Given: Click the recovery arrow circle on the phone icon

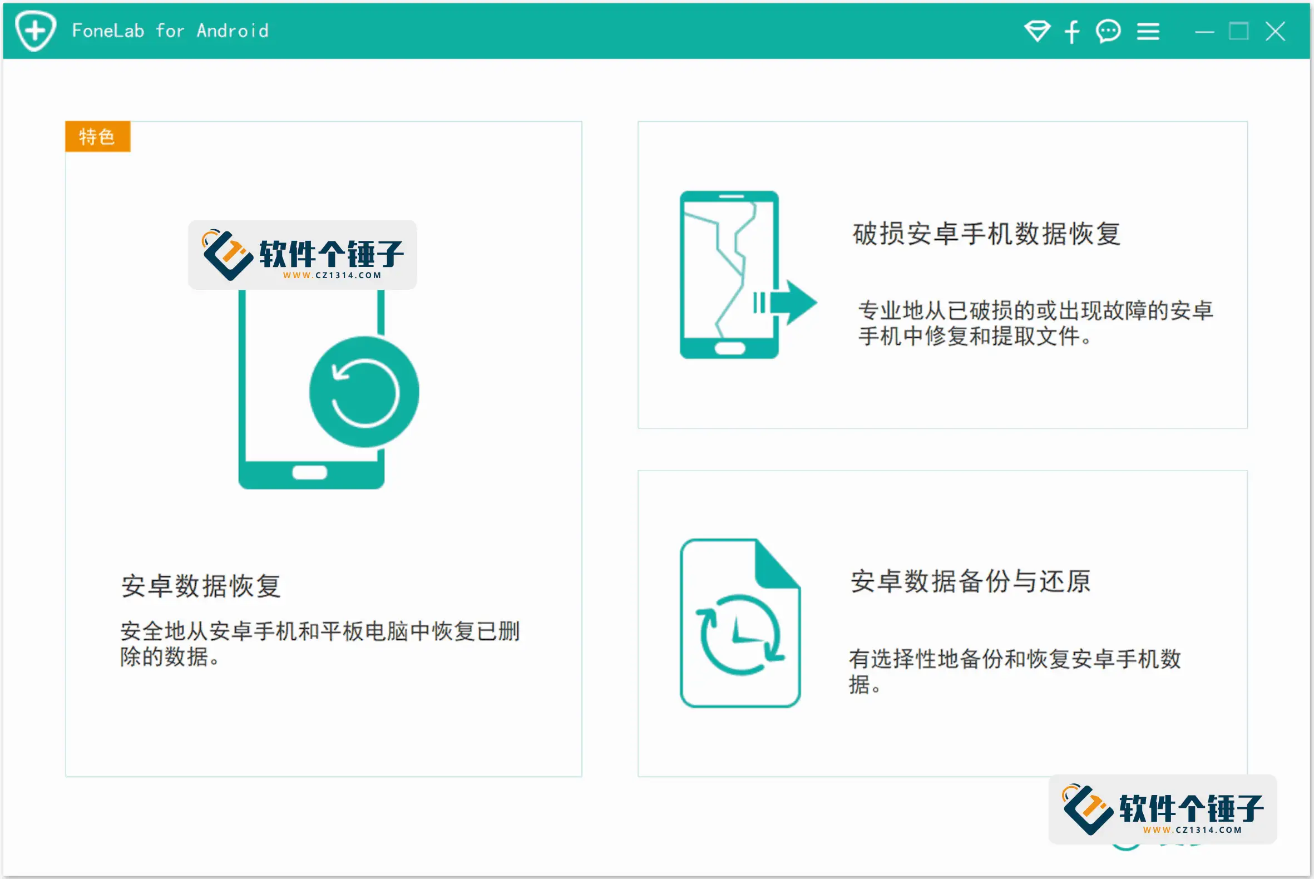Looking at the screenshot, I should click(364, 392).
